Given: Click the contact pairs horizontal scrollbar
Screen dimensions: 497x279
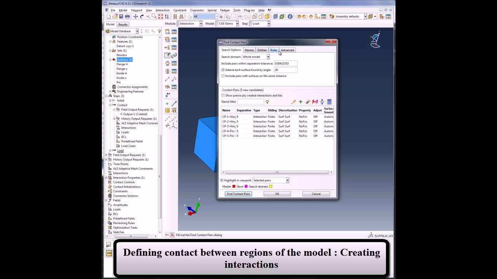Looking at the screenshot, I should 277,172.
